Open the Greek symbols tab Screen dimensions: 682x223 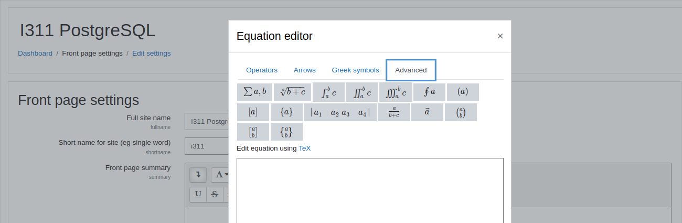tap(355, 70)
